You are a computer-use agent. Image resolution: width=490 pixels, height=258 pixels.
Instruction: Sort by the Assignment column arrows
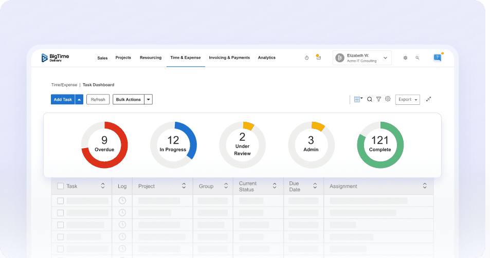pos(425,186)
